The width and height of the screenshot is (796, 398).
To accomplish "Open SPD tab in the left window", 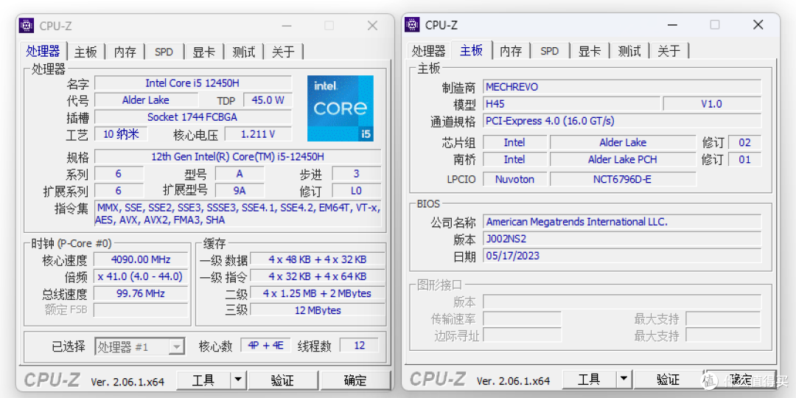I will pos(164,52).
